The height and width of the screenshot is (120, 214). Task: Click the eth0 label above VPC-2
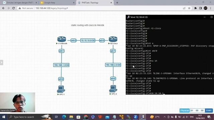[x=113, y=79]
